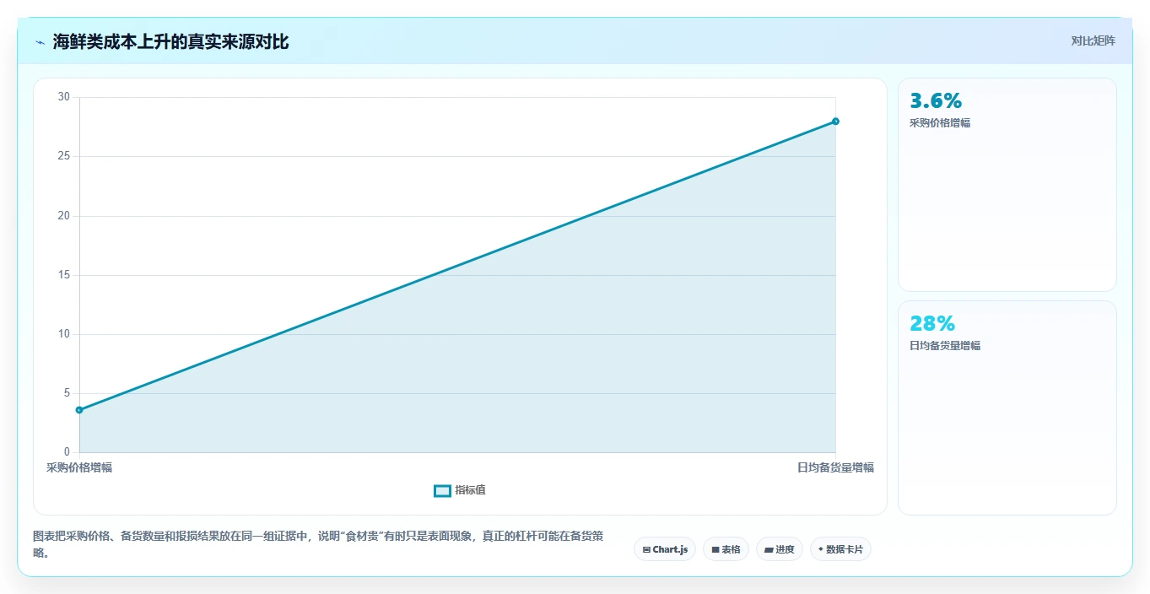The height and width of the screenshot is (594, 1150).
Task: Click the title 海鲜类成本上升的真实来源对比
Action: point(170,42)
